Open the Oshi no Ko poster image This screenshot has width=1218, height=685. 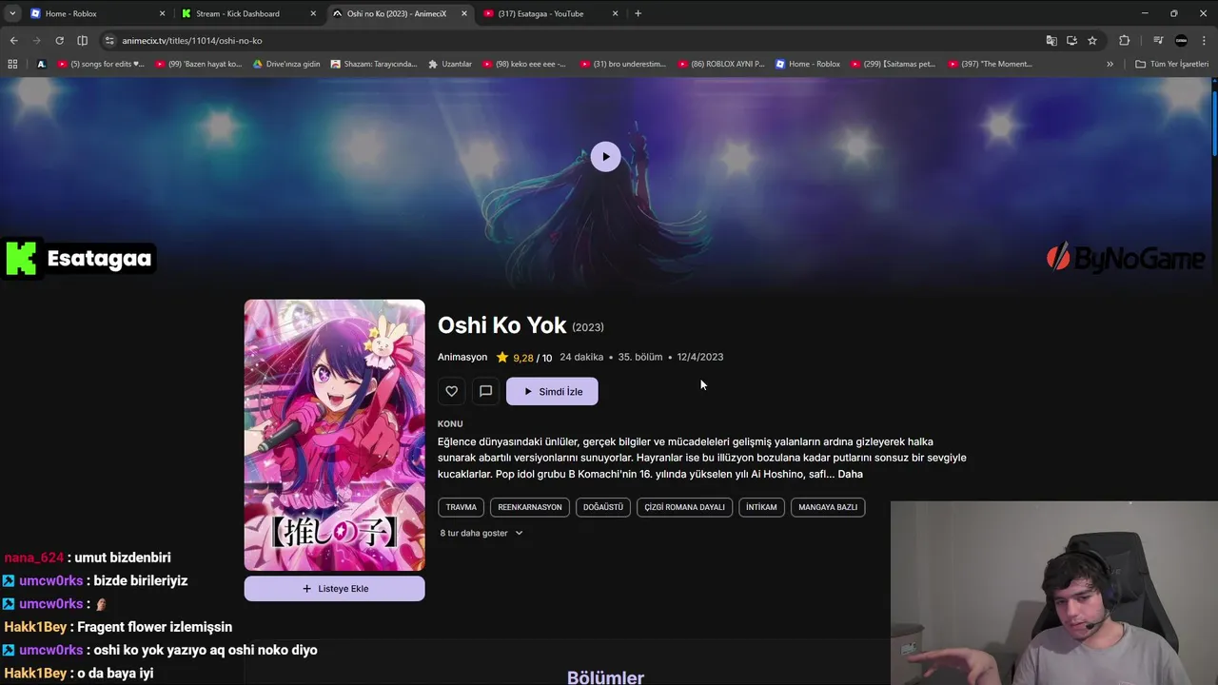pyautogui.click(x=334, y=435)
